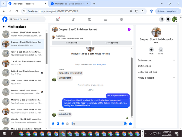Switch to Messenger | Facebook tab

pyautogui.click(x=28, y=4)
